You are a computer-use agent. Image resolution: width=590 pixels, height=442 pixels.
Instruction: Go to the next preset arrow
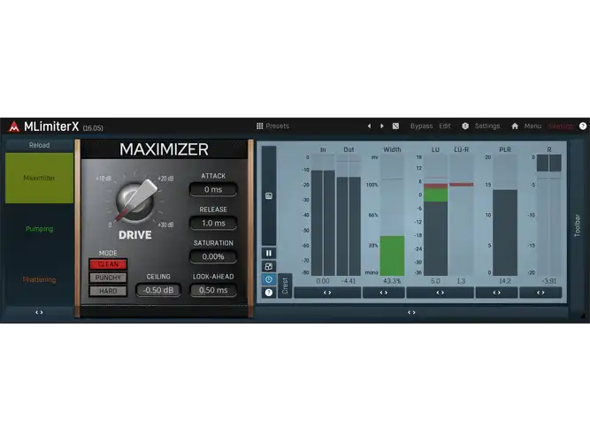coord(382,126)
